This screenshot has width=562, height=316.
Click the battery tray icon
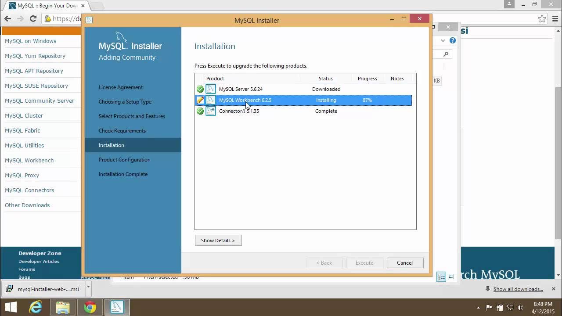point(500,308)
